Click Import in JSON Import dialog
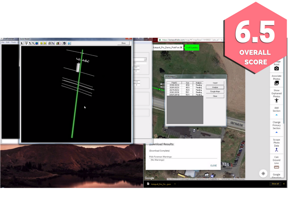 click(215, 83)
